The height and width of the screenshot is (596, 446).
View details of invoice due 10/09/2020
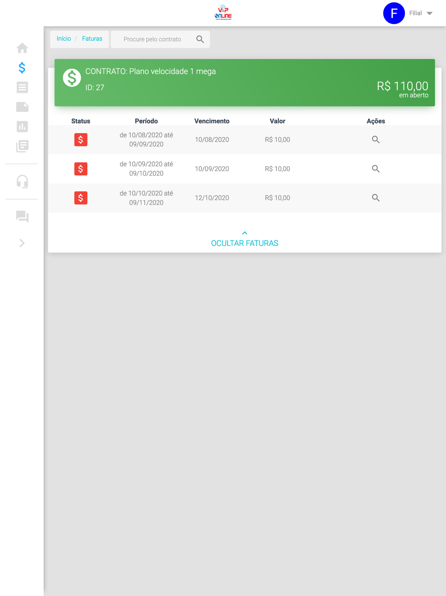coord(376,168)
